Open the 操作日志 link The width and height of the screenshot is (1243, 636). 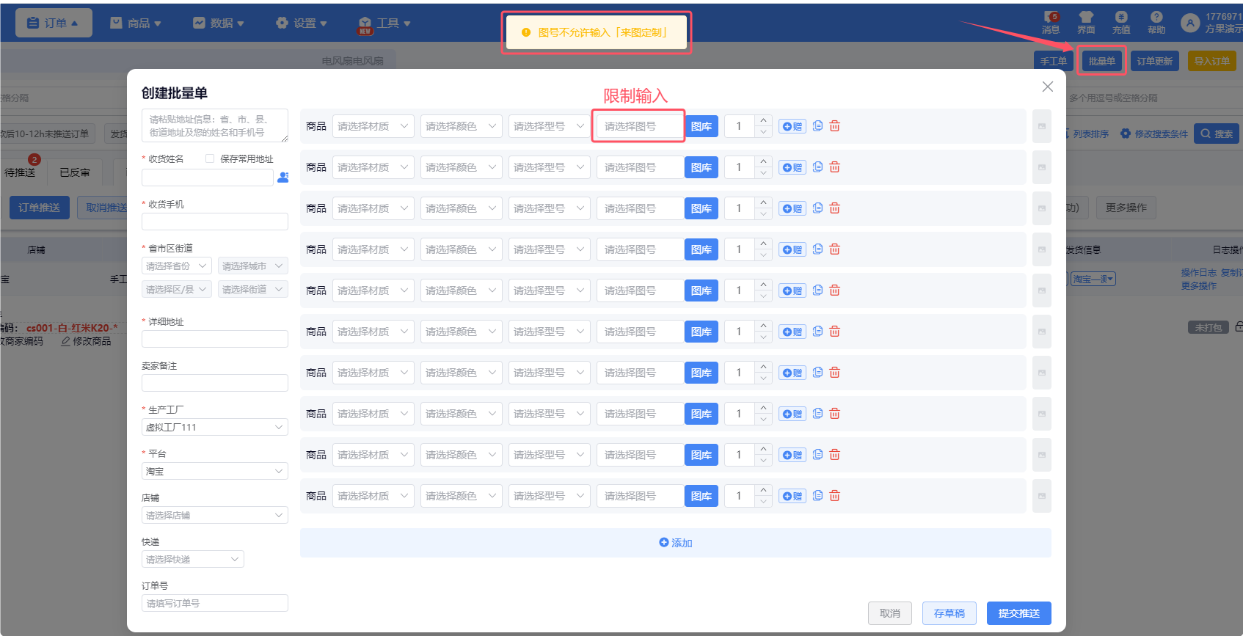click(1199, 272)
